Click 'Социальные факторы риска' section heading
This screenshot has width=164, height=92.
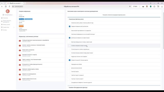[x=76, y=19]
